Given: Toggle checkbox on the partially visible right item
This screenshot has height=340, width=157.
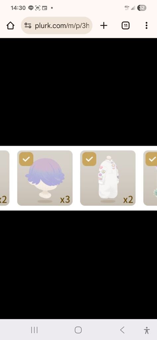Looking at the screenshot, I should [151, 159].
